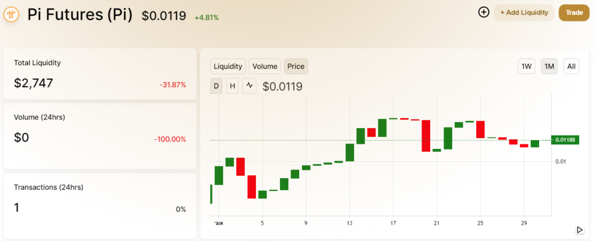
Task: Click the green candle near date 13
Action: tap(350, 152)
